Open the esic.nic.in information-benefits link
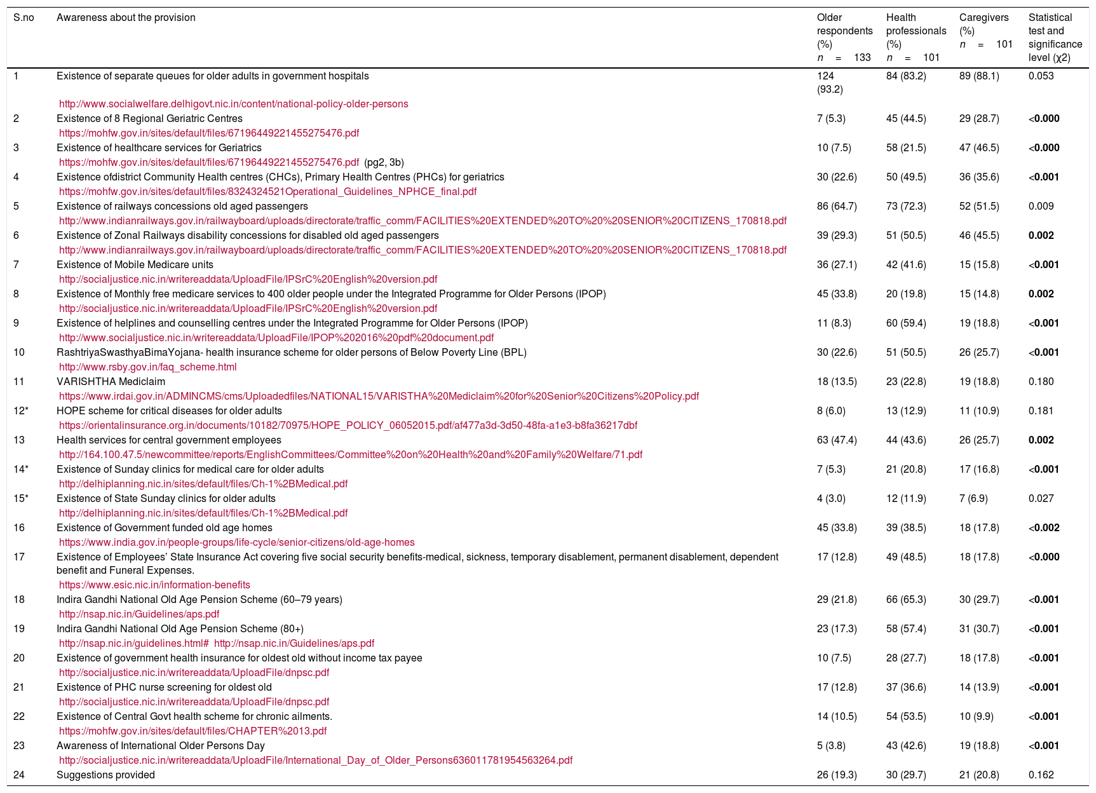 154,585
